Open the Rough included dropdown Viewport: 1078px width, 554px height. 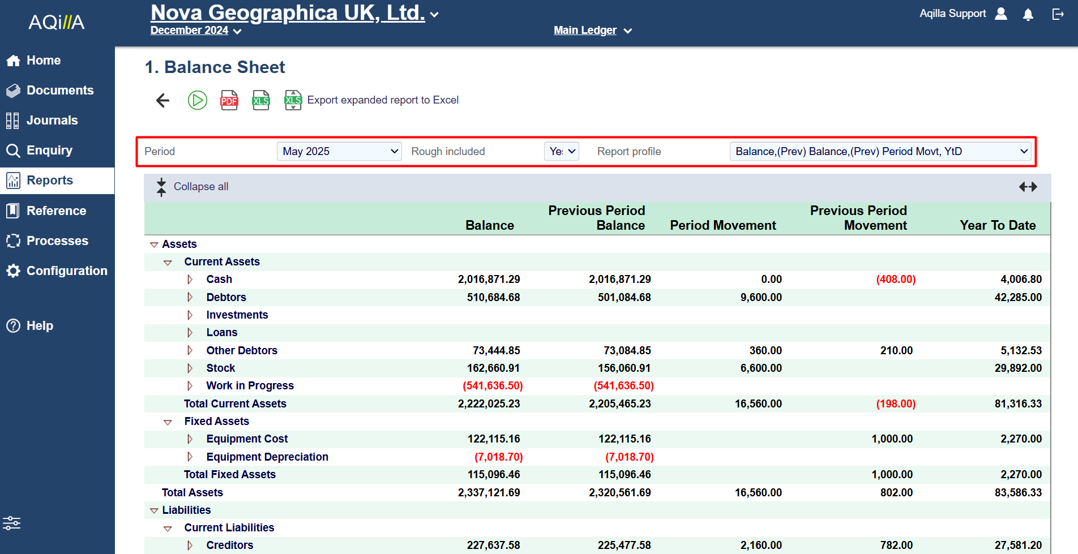[x=561, y=151]
